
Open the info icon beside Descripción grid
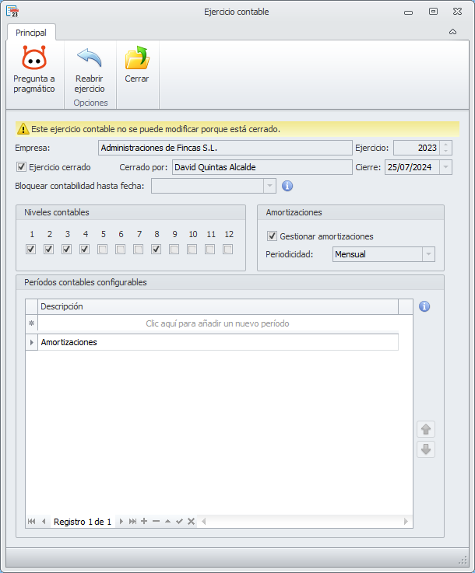coord(424,306)
